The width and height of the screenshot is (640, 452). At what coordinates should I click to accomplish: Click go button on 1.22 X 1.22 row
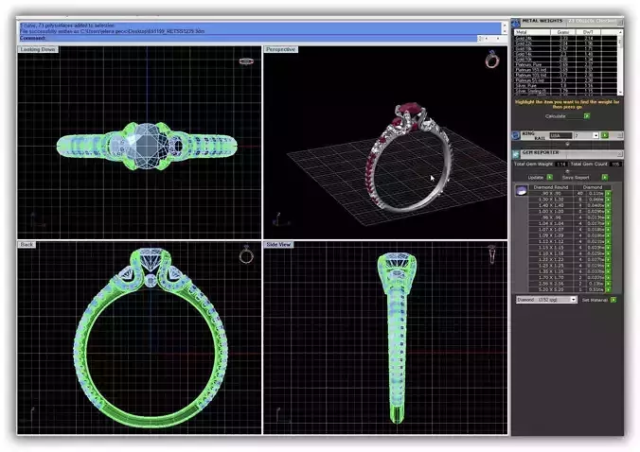[608, 260]
